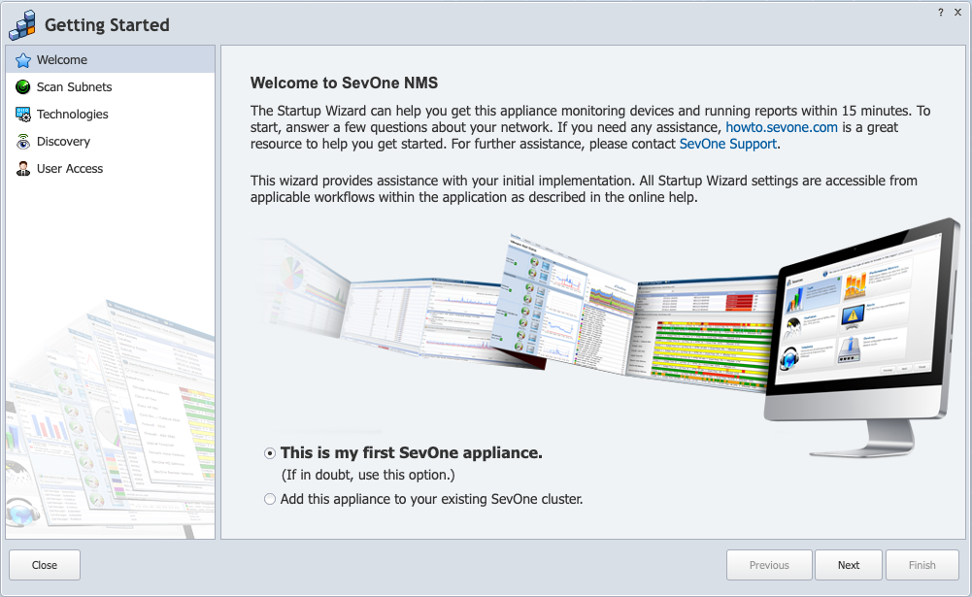Click the iMac monitor screenshot image
The image size is (972, 597).
point(863,338)
